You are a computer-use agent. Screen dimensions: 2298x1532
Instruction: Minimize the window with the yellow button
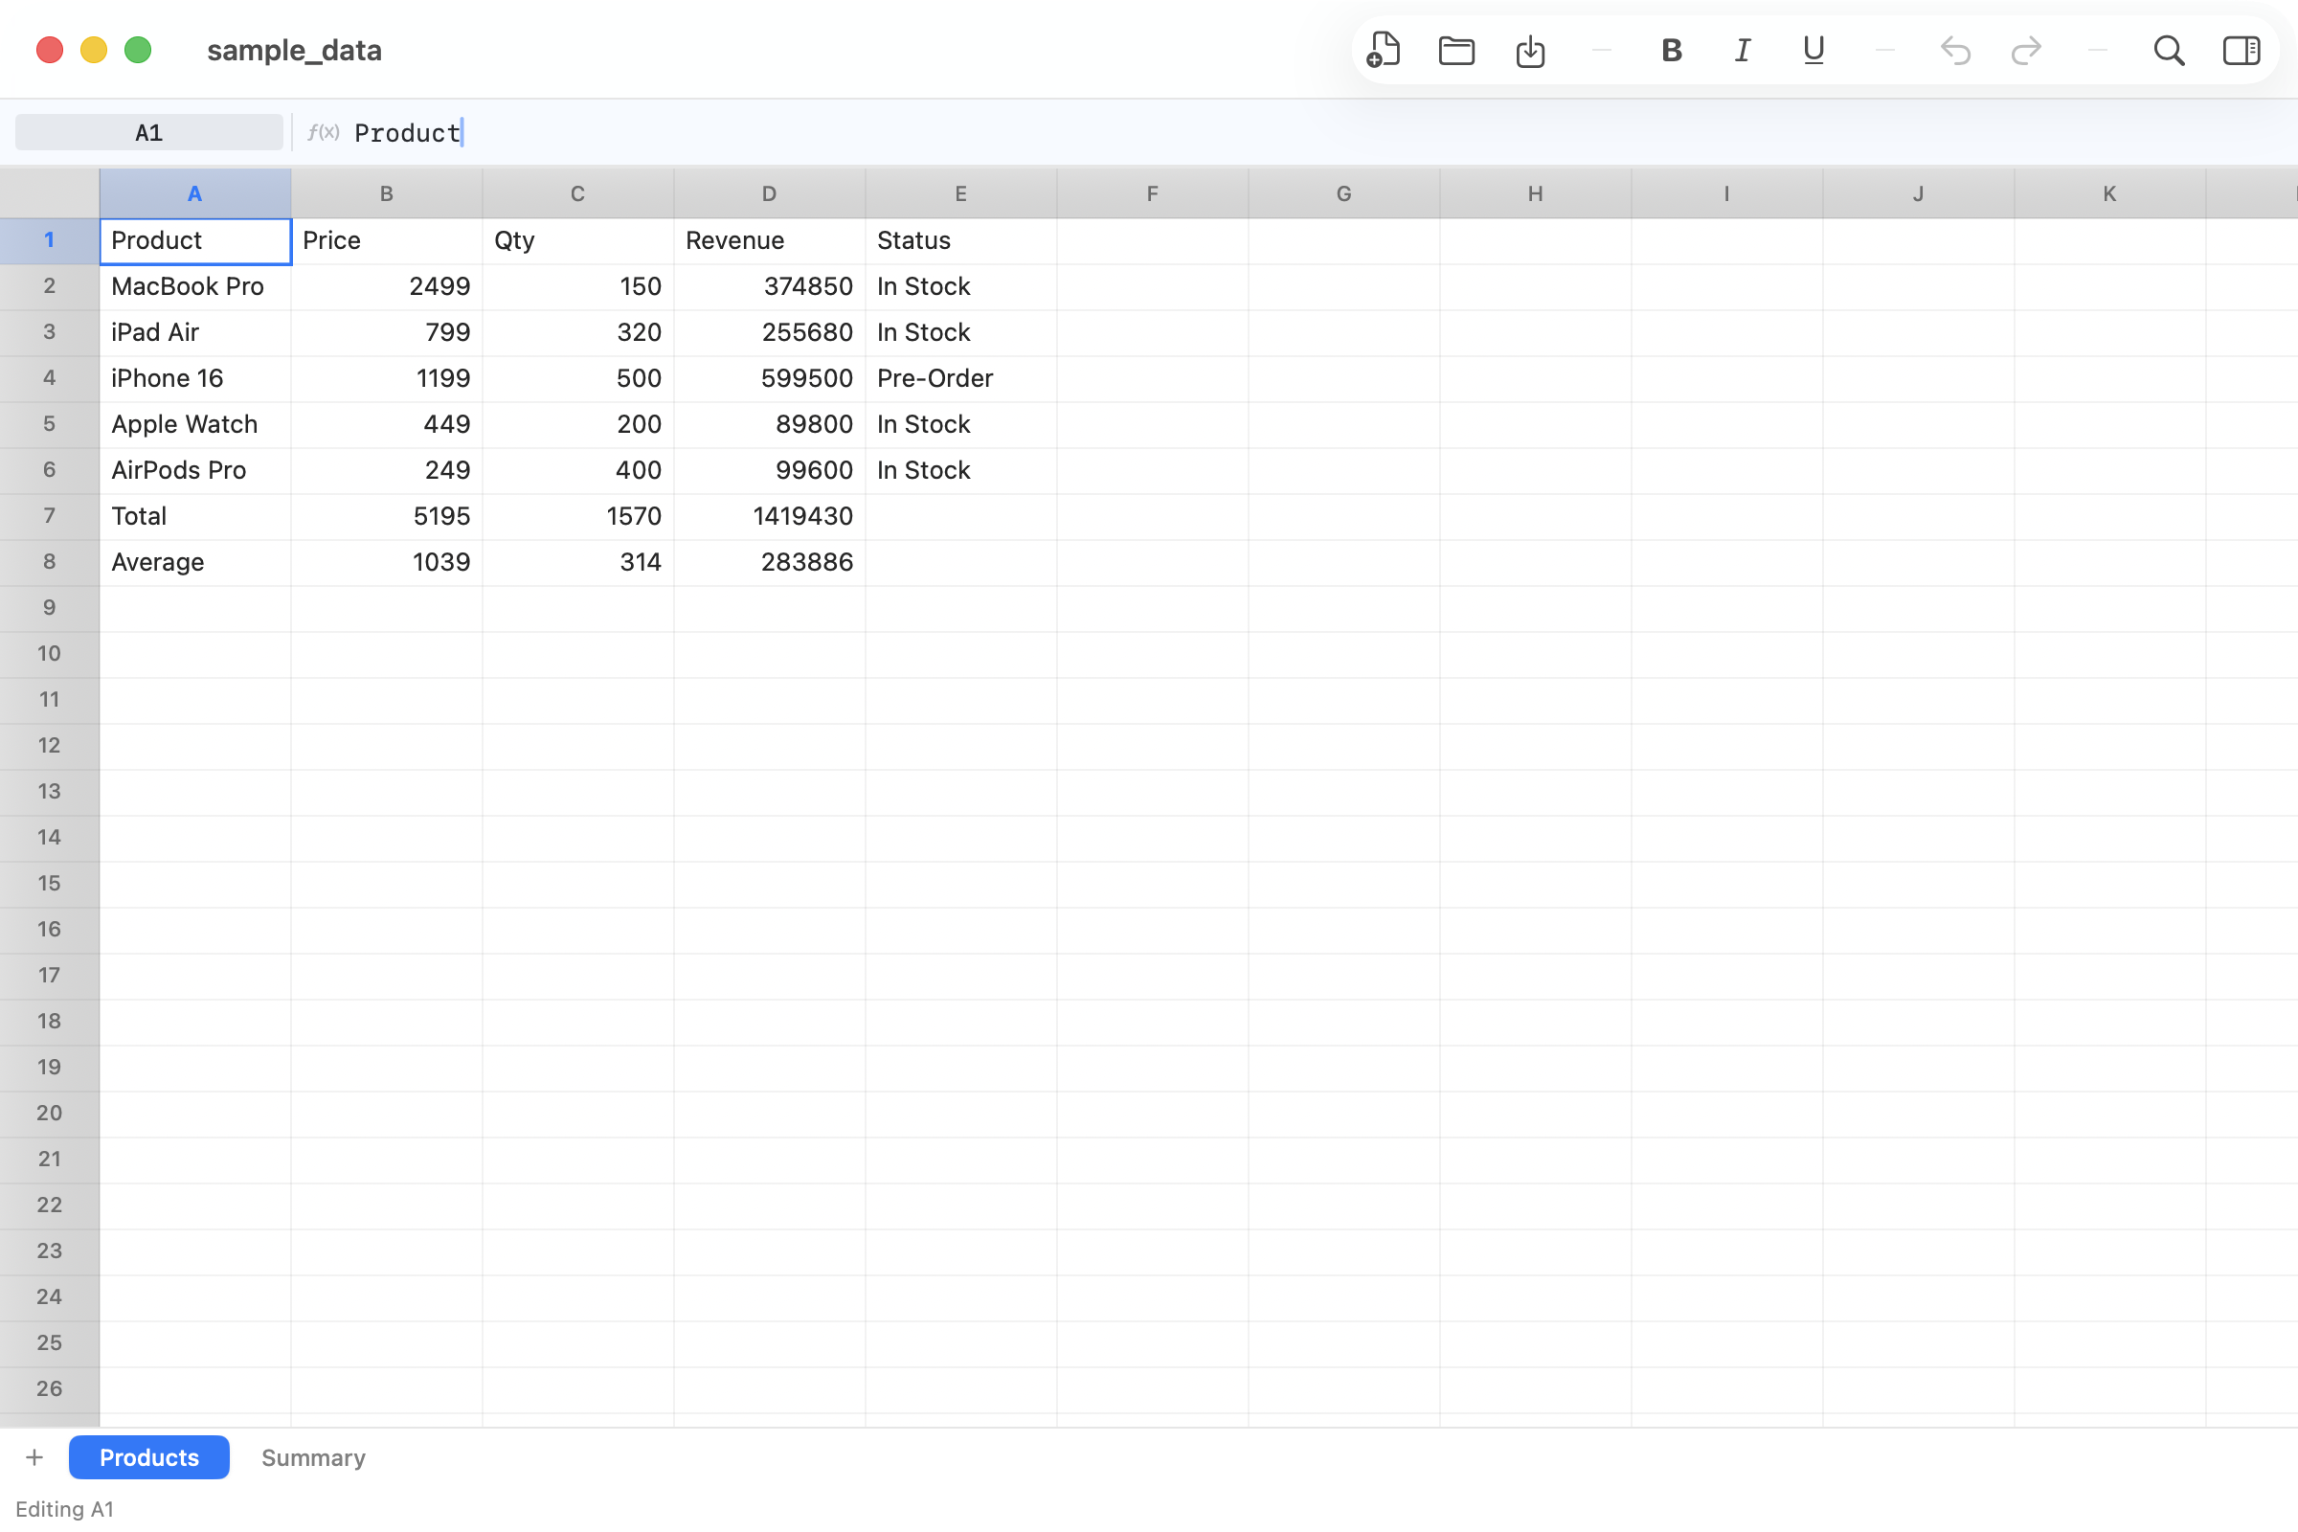pos(94,50)
